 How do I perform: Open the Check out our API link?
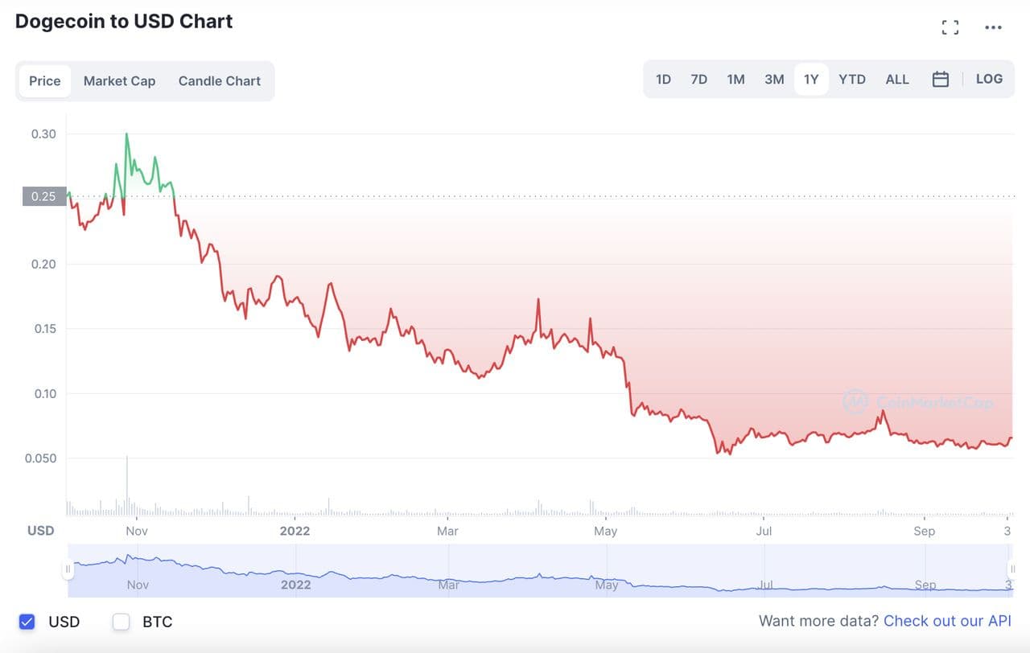[947, 622]
